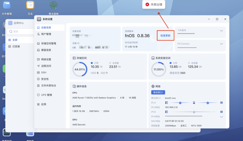Click the 硬件信息 card icon
This screenshot has height=141, width=243.
tap(74, 86)
